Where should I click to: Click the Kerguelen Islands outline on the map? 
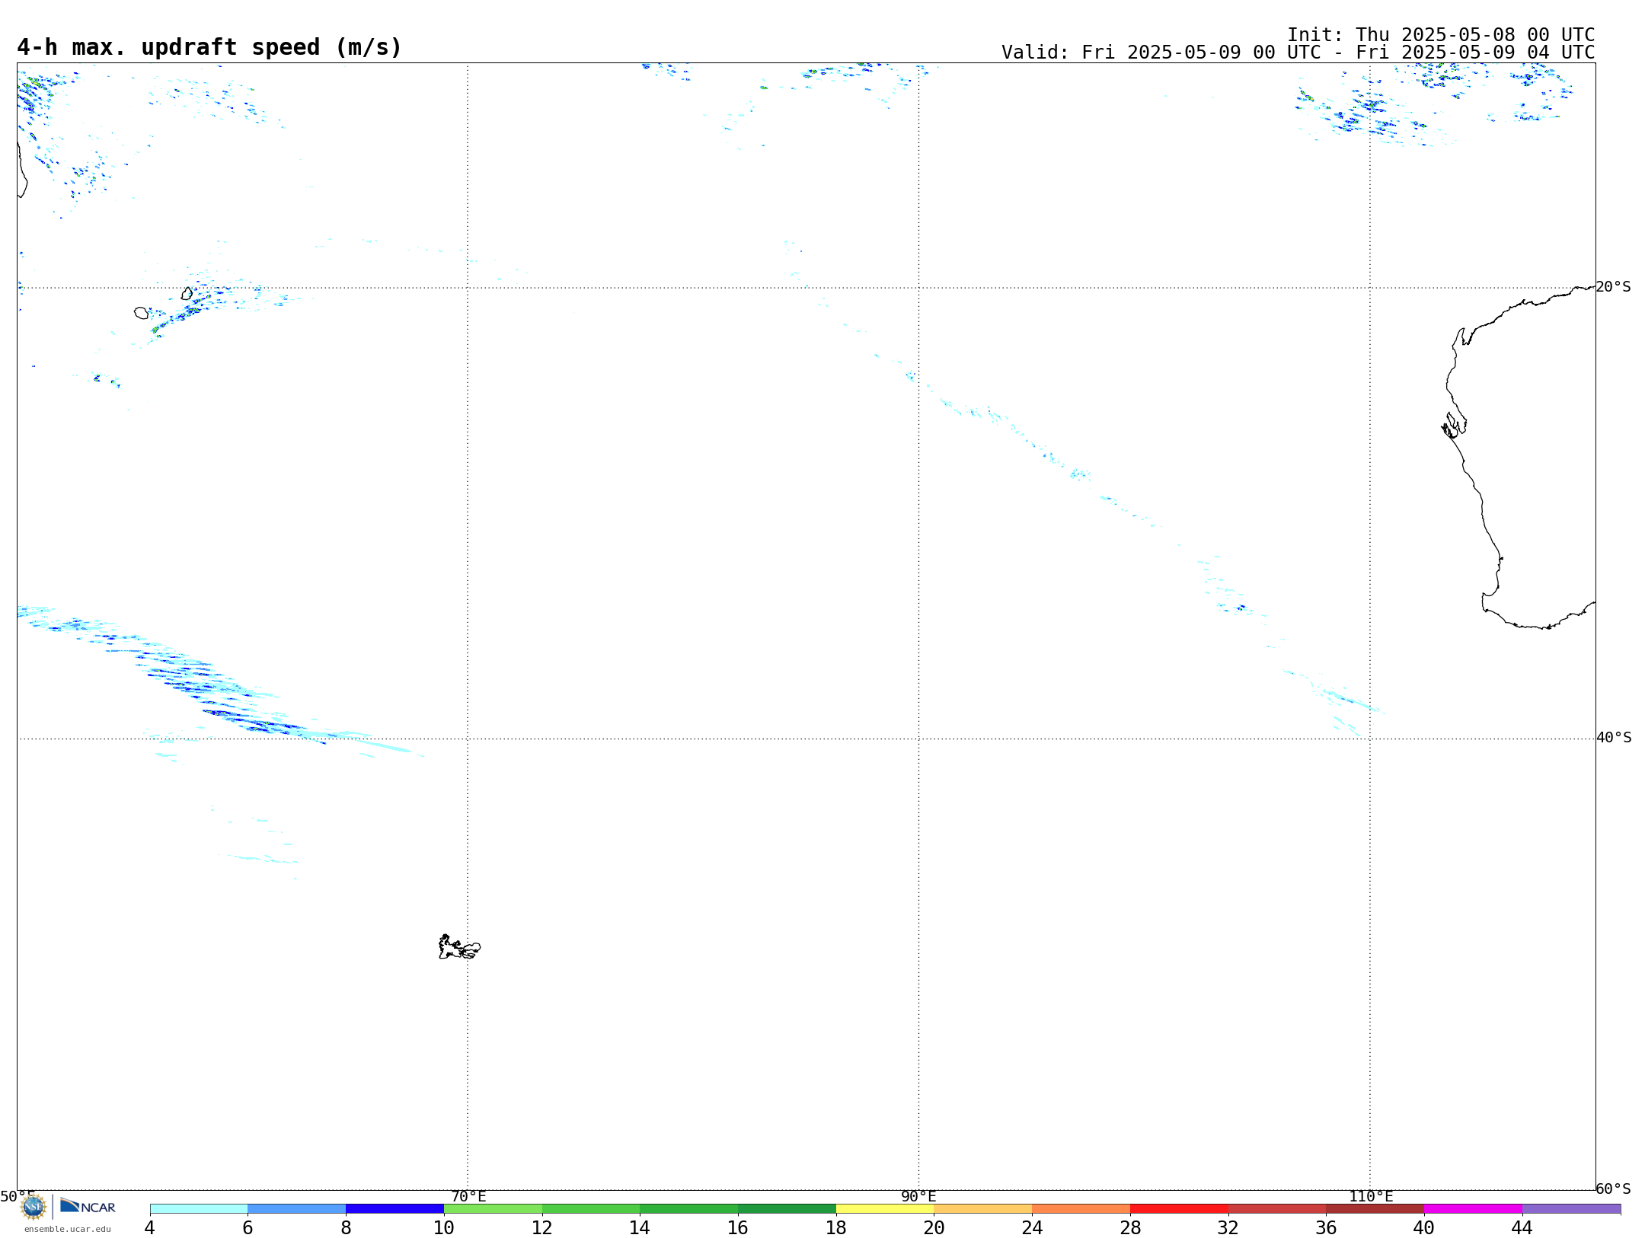pos(459,947)
